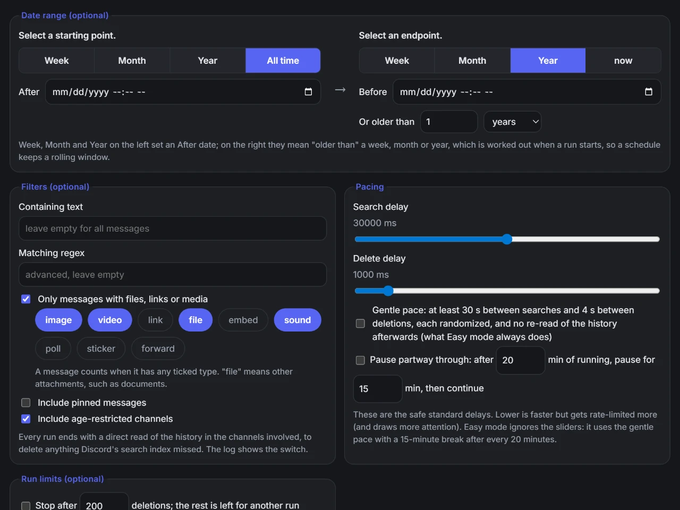Open the years unit dropdown
Image resolution: width=680 pixels, height=510 pixels.
513,122
